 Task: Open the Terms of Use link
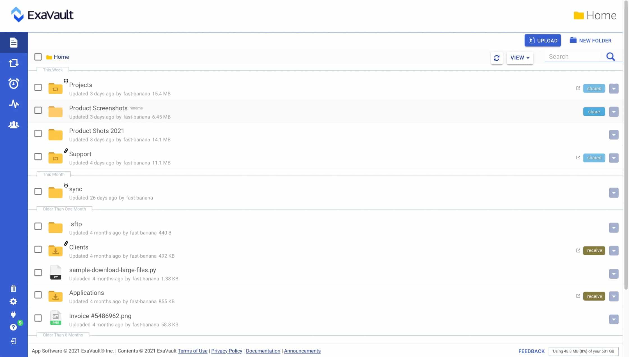[192, 351]
